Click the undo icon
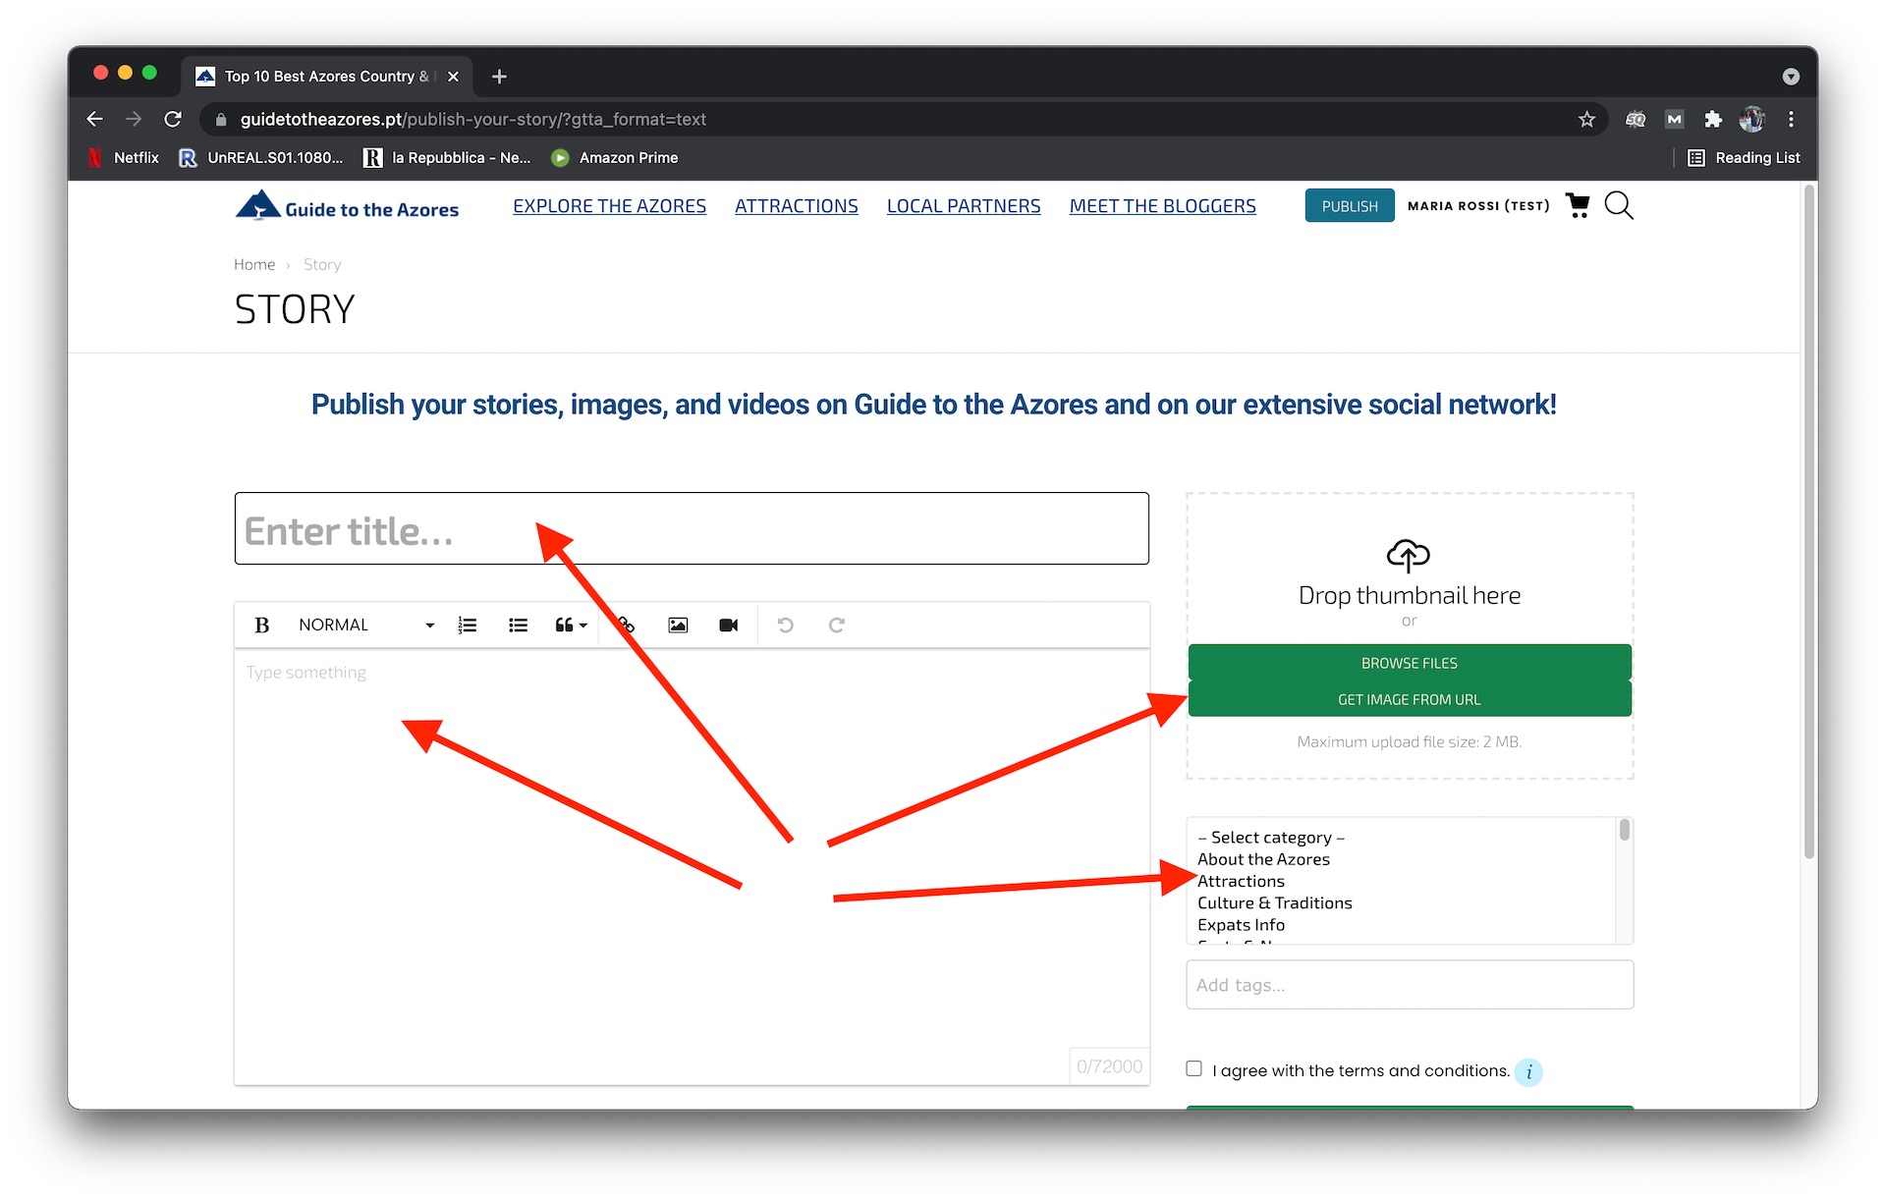Image resolution: width=1886 pixels, height=1199 pixels. [786, 625]
